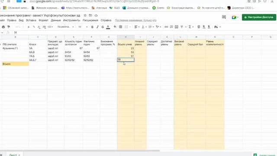Open the comment history icon
277x156 pixels.
click(224, 17)
